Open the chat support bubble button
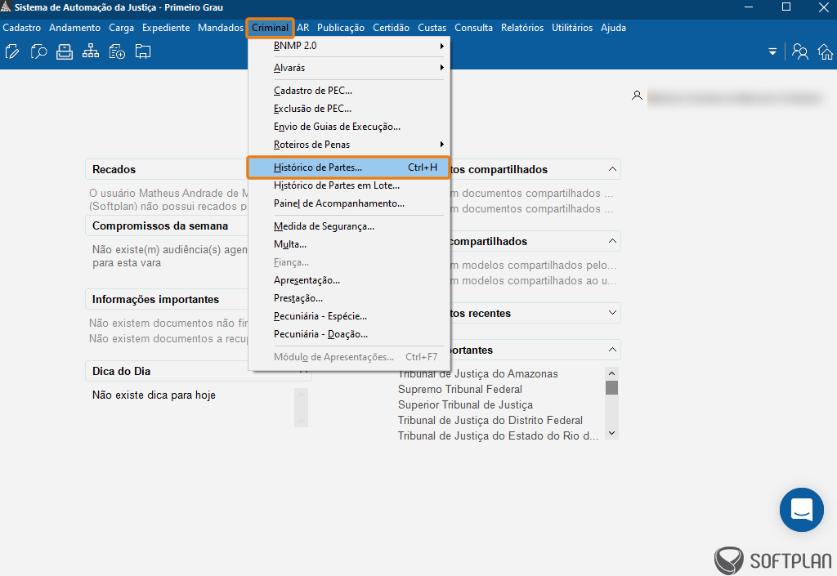The image size is (837, 576). pyautogui.click(x=801, y=509)
